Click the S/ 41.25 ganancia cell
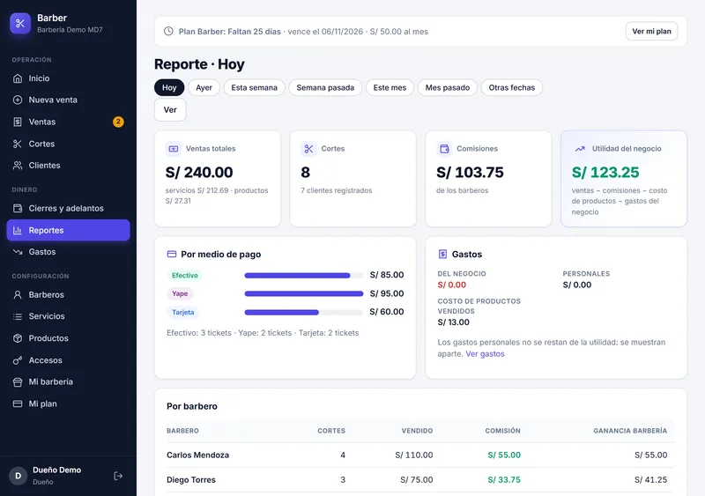Image resolution: width=705 pixels, height=496 pixels. [x=651, y=480]
